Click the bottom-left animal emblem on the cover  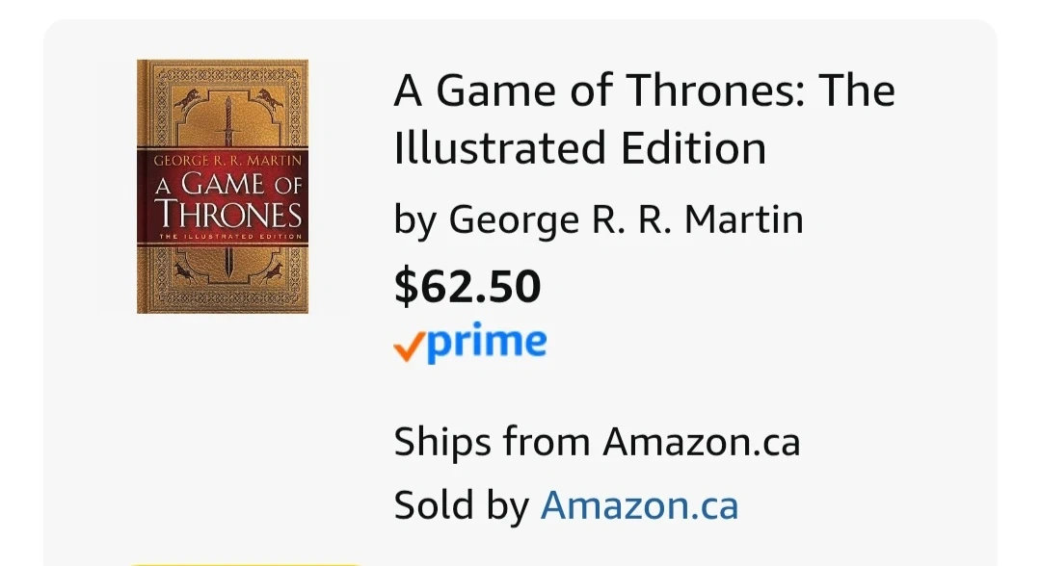point(185,271)
